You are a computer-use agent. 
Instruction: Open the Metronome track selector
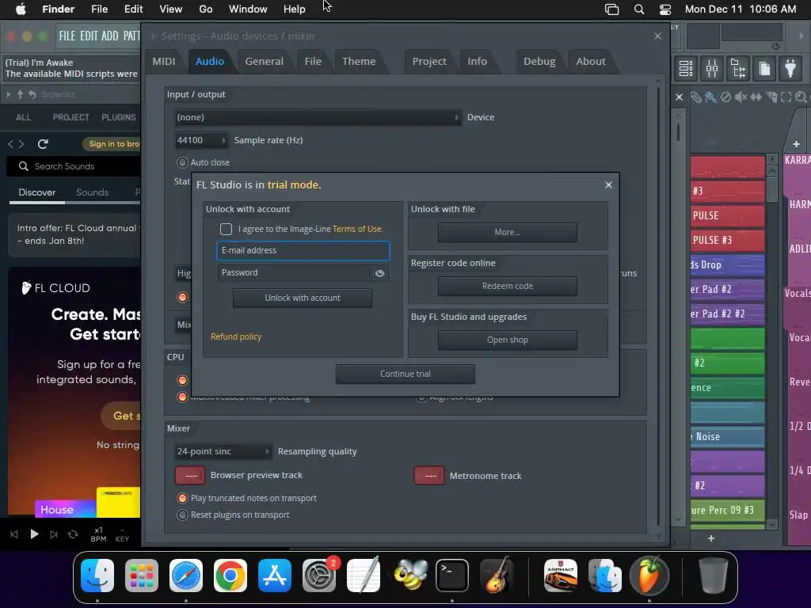pyautogui.click(x=429, y=476)
